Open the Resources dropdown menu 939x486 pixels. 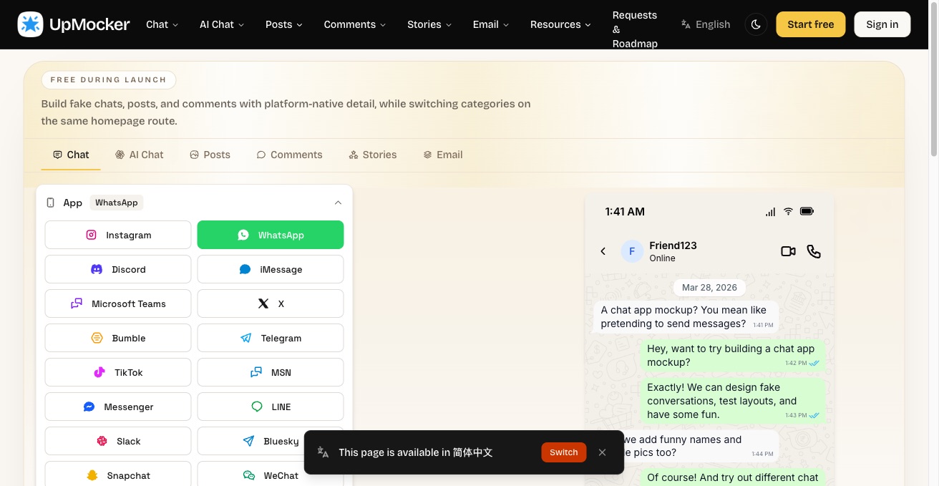point(560,24)
